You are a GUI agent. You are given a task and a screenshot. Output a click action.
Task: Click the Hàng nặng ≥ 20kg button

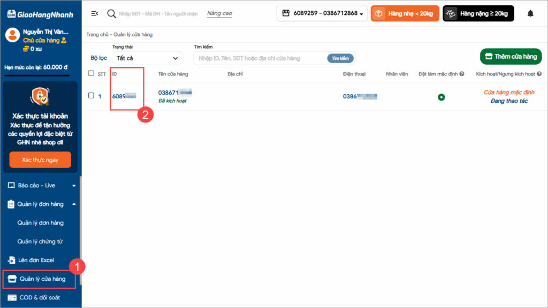(478, 13)
